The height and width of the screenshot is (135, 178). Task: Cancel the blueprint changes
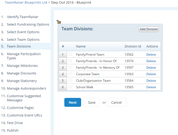pyautogui.click(x=116, y=102)
